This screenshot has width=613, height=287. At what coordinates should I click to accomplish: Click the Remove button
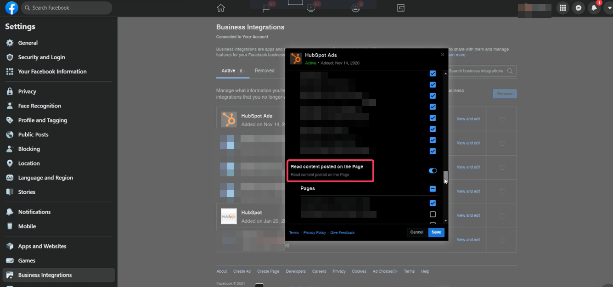pyautogui.click(x=505, y=94)
